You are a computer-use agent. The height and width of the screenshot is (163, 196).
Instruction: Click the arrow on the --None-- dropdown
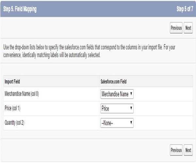click(x=131, y=123)
